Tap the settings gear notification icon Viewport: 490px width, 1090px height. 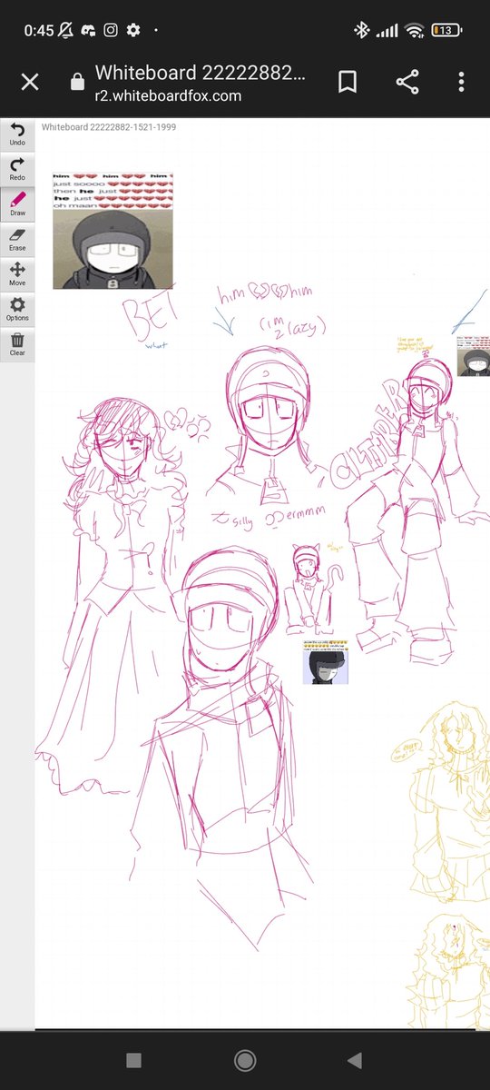[133, 30]
